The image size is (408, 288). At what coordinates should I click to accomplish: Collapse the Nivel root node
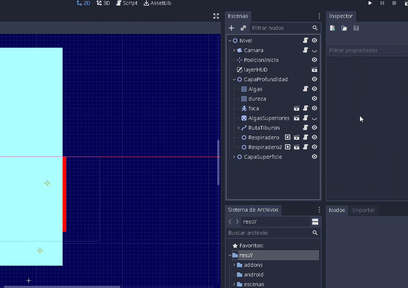point(230,41)
